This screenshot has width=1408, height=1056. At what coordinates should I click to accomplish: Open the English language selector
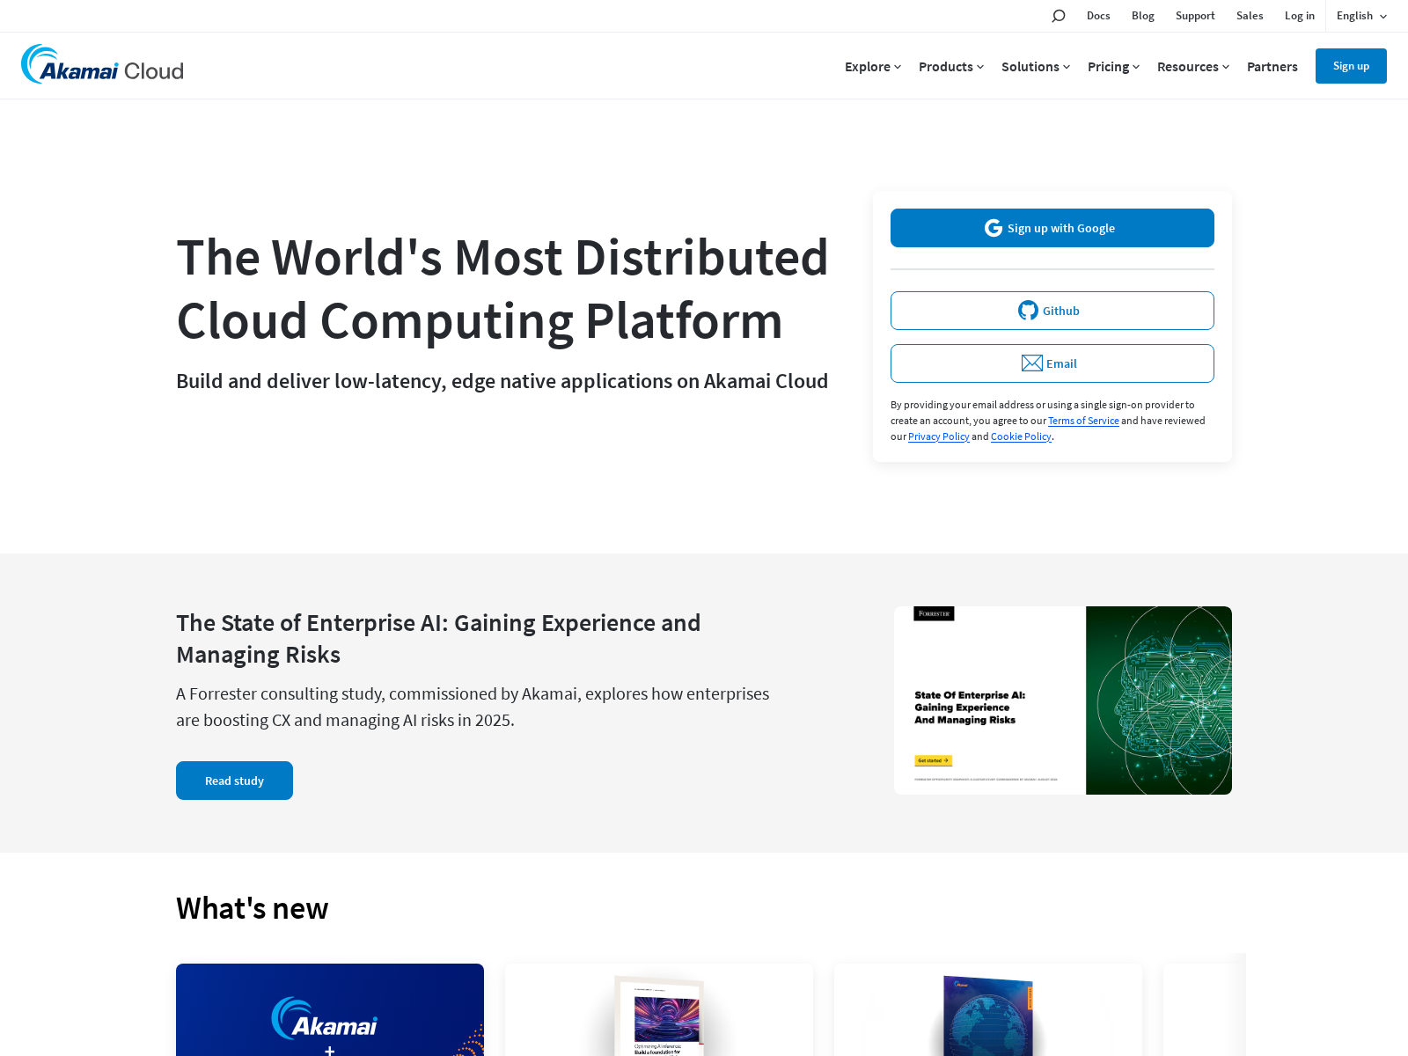click(1360, 15)
